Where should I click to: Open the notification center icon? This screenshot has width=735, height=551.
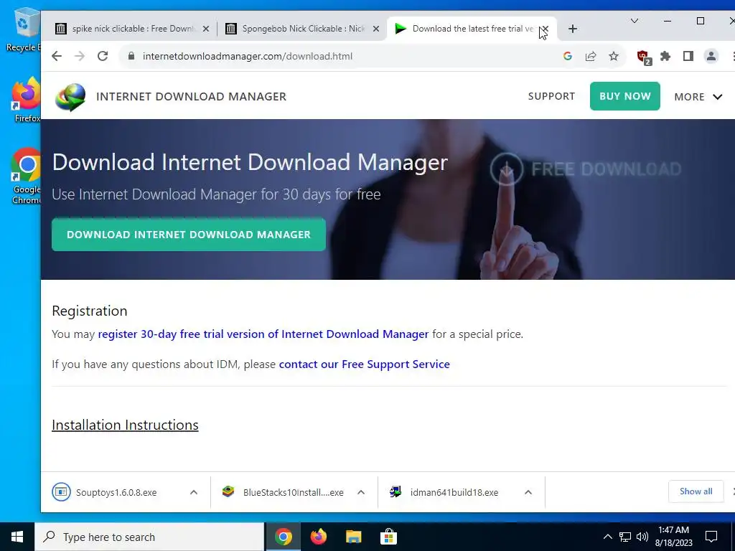(711, 537)
